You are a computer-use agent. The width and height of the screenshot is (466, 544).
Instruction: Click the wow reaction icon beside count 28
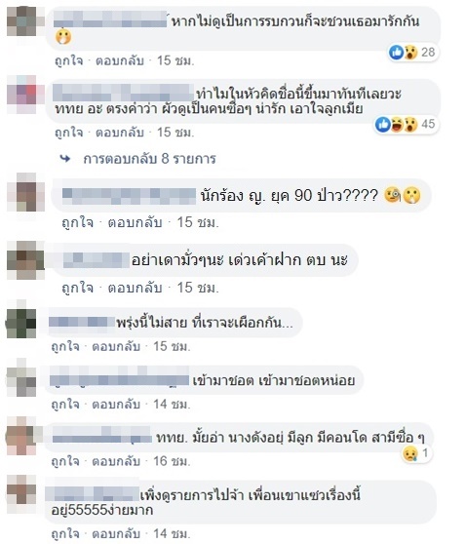point(410,53)
